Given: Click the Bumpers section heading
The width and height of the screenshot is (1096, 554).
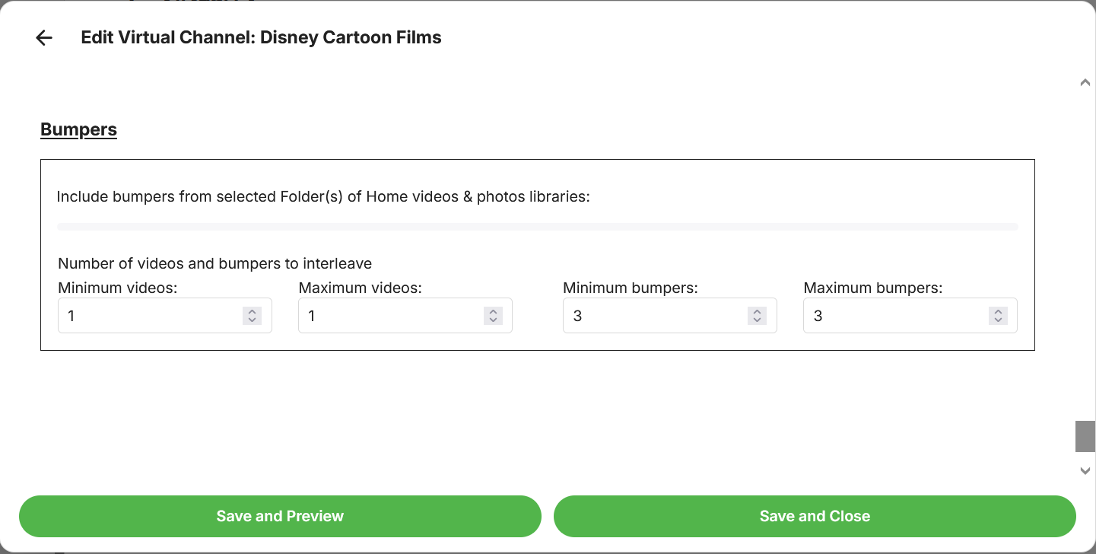Looking at the screenshot, I should point(78,130).
